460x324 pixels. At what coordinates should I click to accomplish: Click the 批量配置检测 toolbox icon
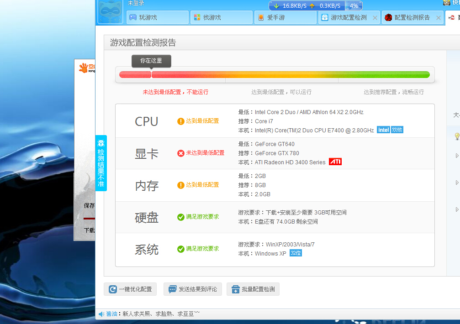coord(236,289)
